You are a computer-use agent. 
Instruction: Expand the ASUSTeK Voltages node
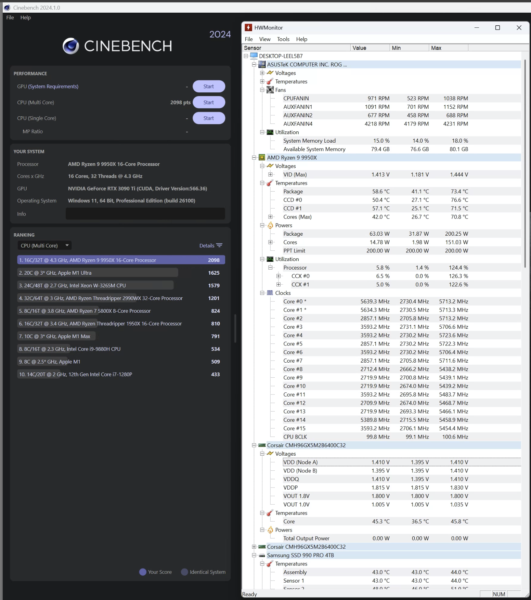(x=262, y=73)
